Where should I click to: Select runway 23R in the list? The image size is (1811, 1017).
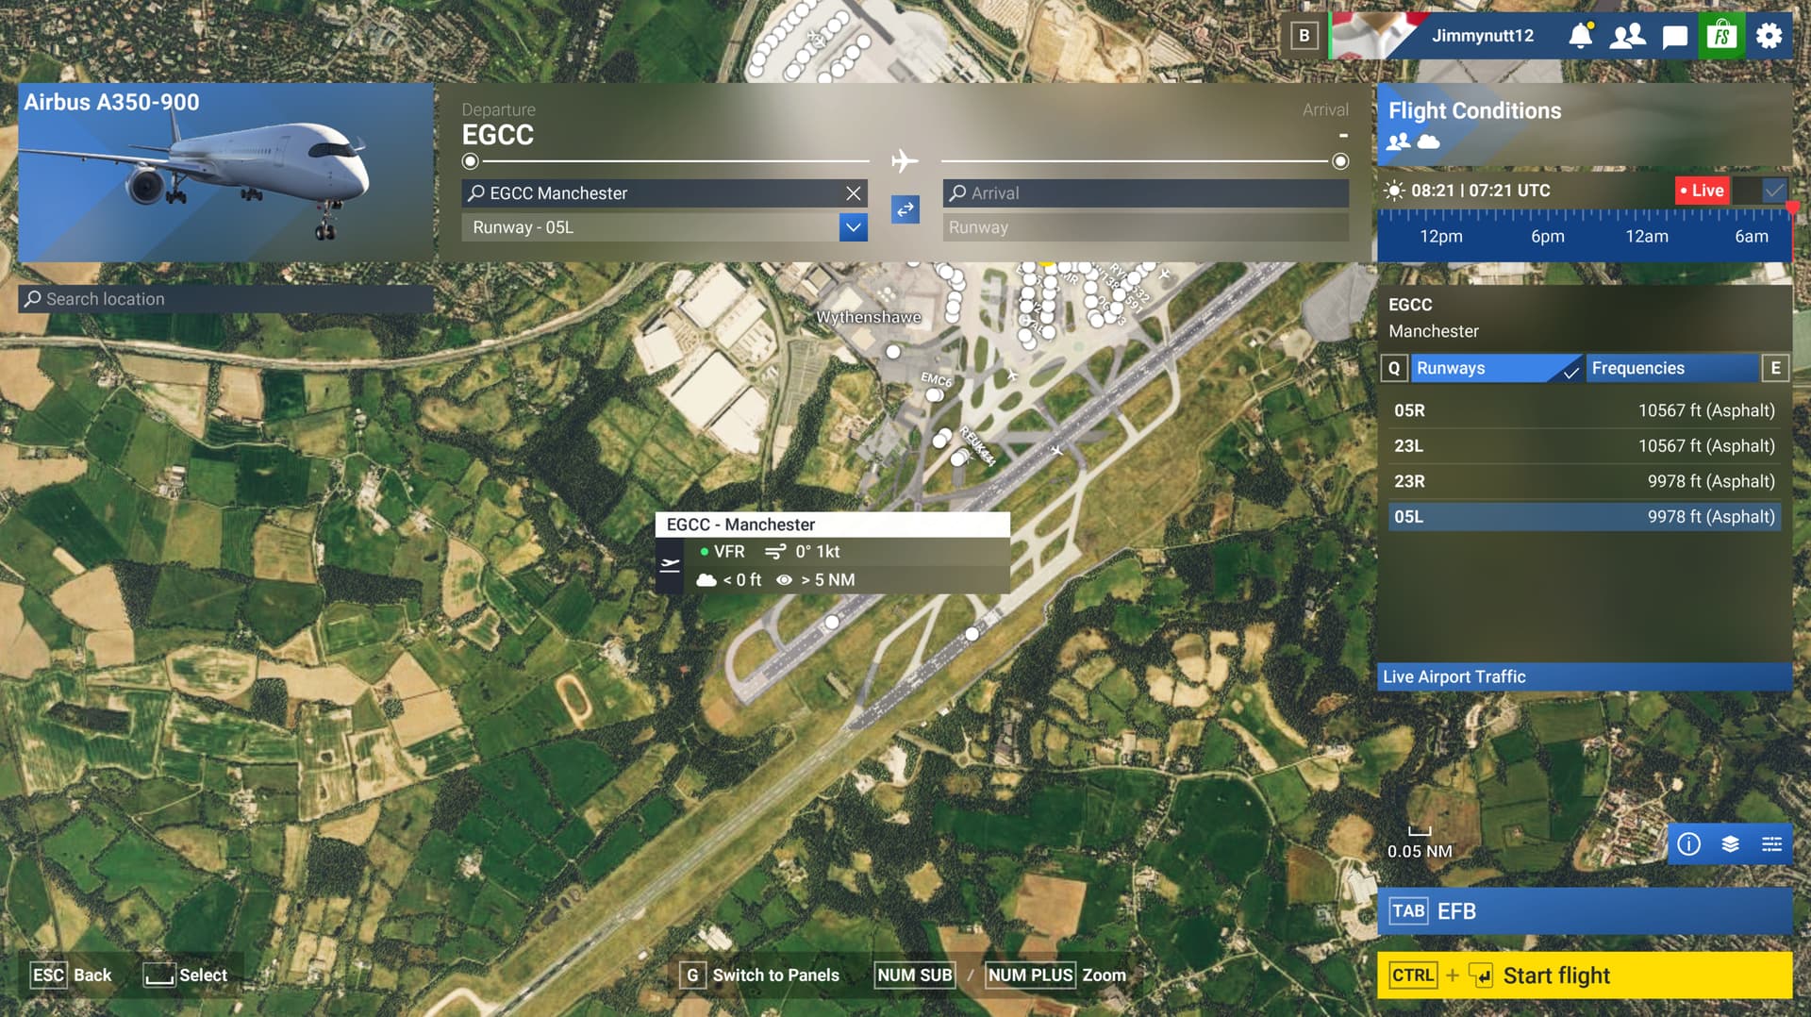1584,481
